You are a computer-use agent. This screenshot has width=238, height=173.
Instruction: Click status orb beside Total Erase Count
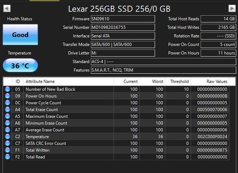(x=7, y=110)
